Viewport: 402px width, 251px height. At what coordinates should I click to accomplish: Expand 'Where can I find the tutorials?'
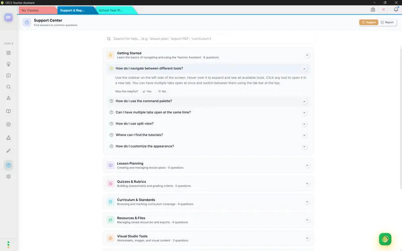[x=304, y=135]
